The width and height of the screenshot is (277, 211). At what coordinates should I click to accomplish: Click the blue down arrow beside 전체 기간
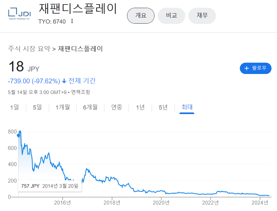coord(64,81)
